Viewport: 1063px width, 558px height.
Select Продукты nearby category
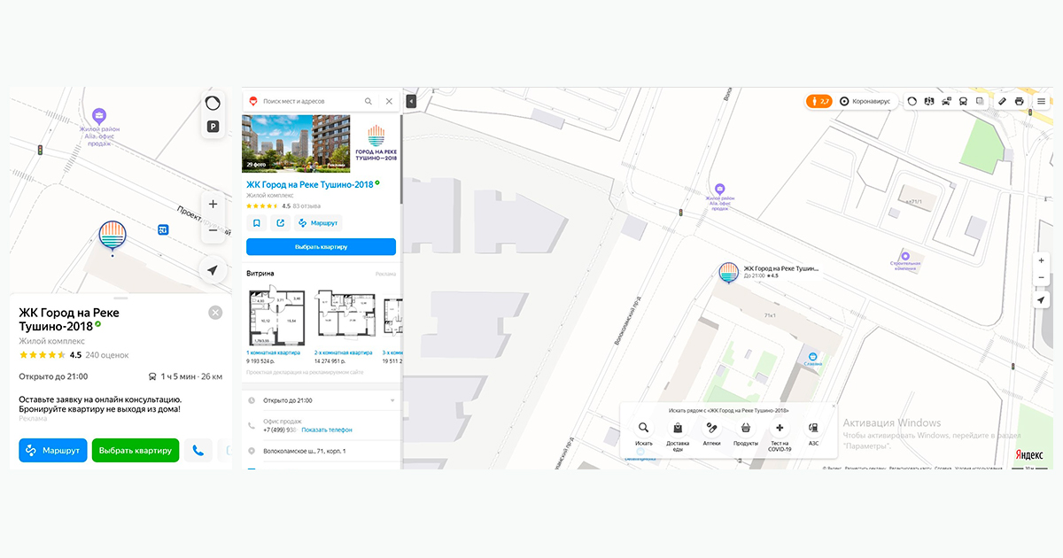(746, 432)
